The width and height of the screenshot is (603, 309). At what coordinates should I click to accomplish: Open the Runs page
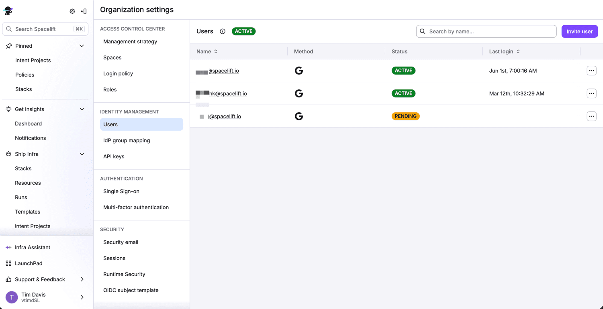(x=21, y=197)
